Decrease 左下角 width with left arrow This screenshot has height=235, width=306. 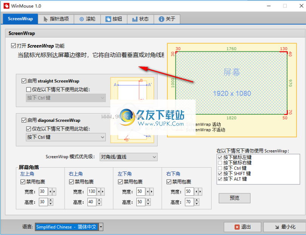(148, 191)
